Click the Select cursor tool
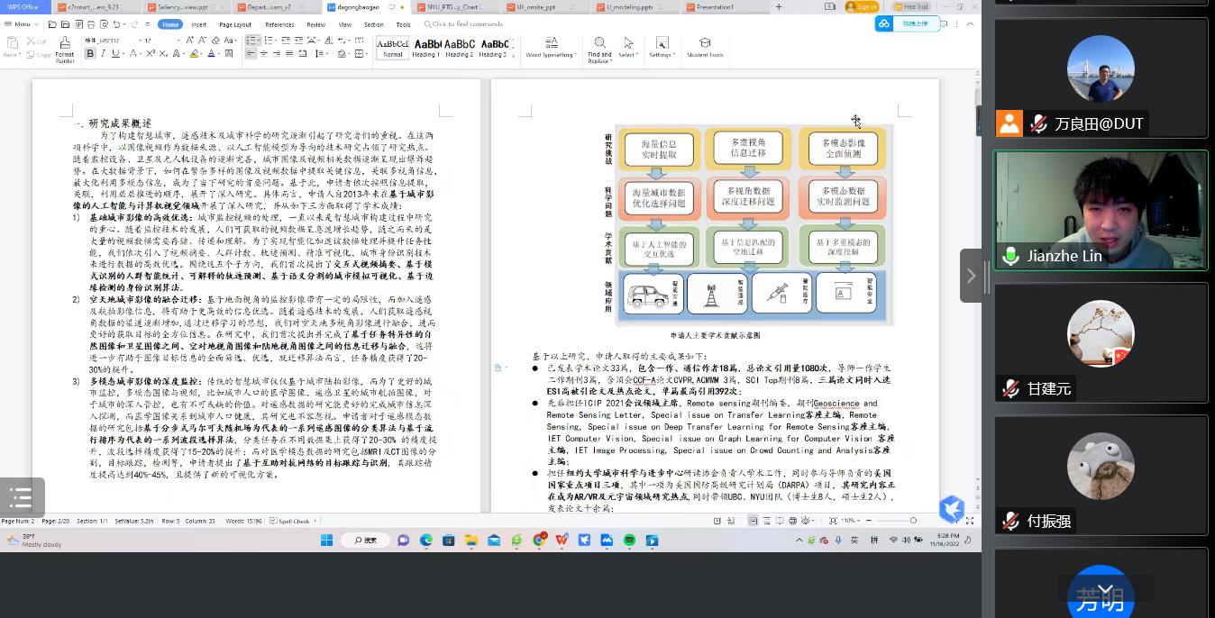The height and width of the screenshot is (618, 1215). (628, 48)
